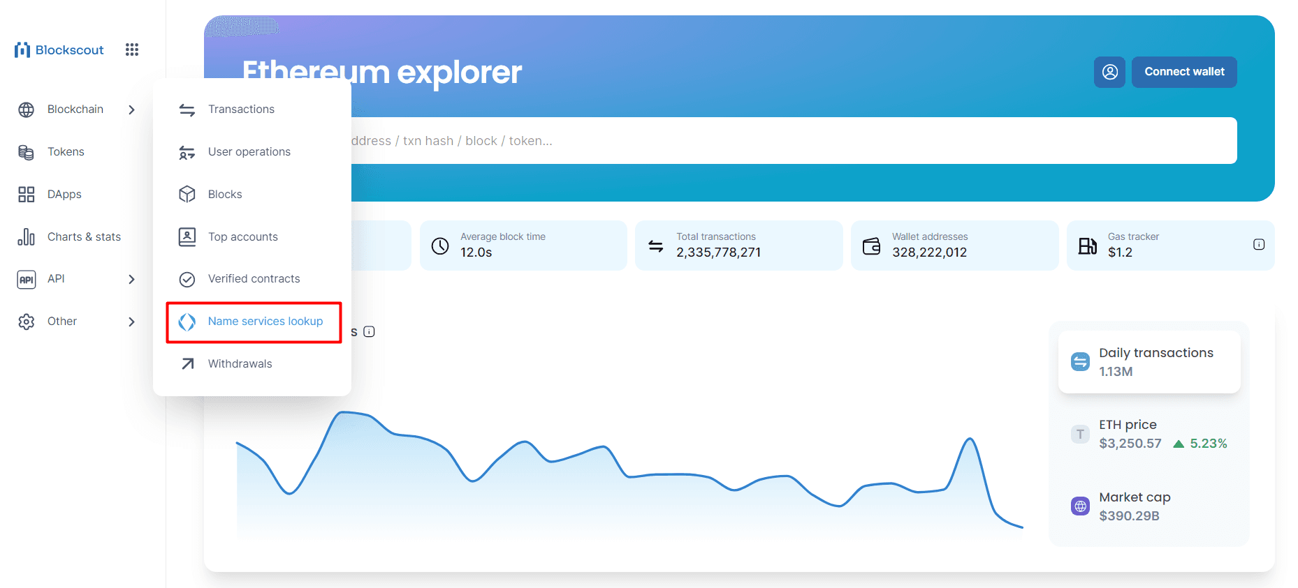Click the Charts & stats bar icon

click(27, 237)
